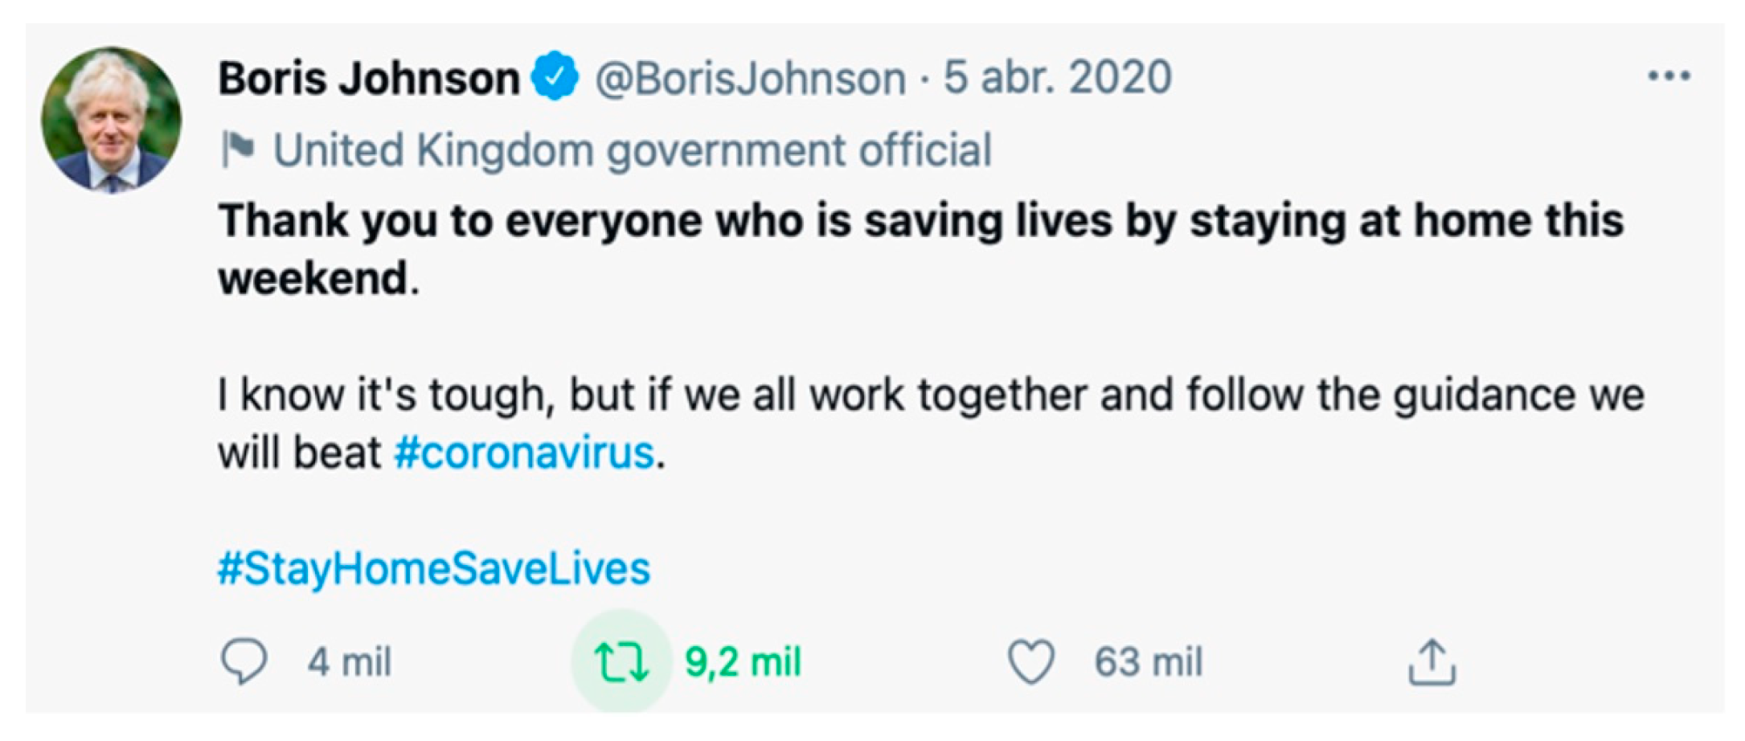Image resolution: width=1745 pixels, height=741 pixels.
Task: Reply using the speech bubble icon
Action: coord(244,661)
